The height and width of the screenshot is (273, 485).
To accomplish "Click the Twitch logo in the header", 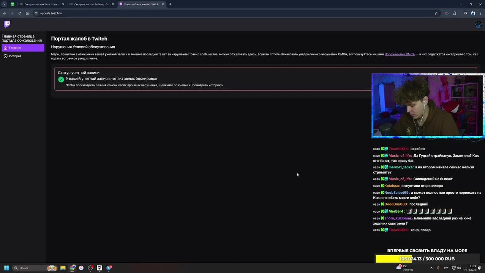I will 7,24.
